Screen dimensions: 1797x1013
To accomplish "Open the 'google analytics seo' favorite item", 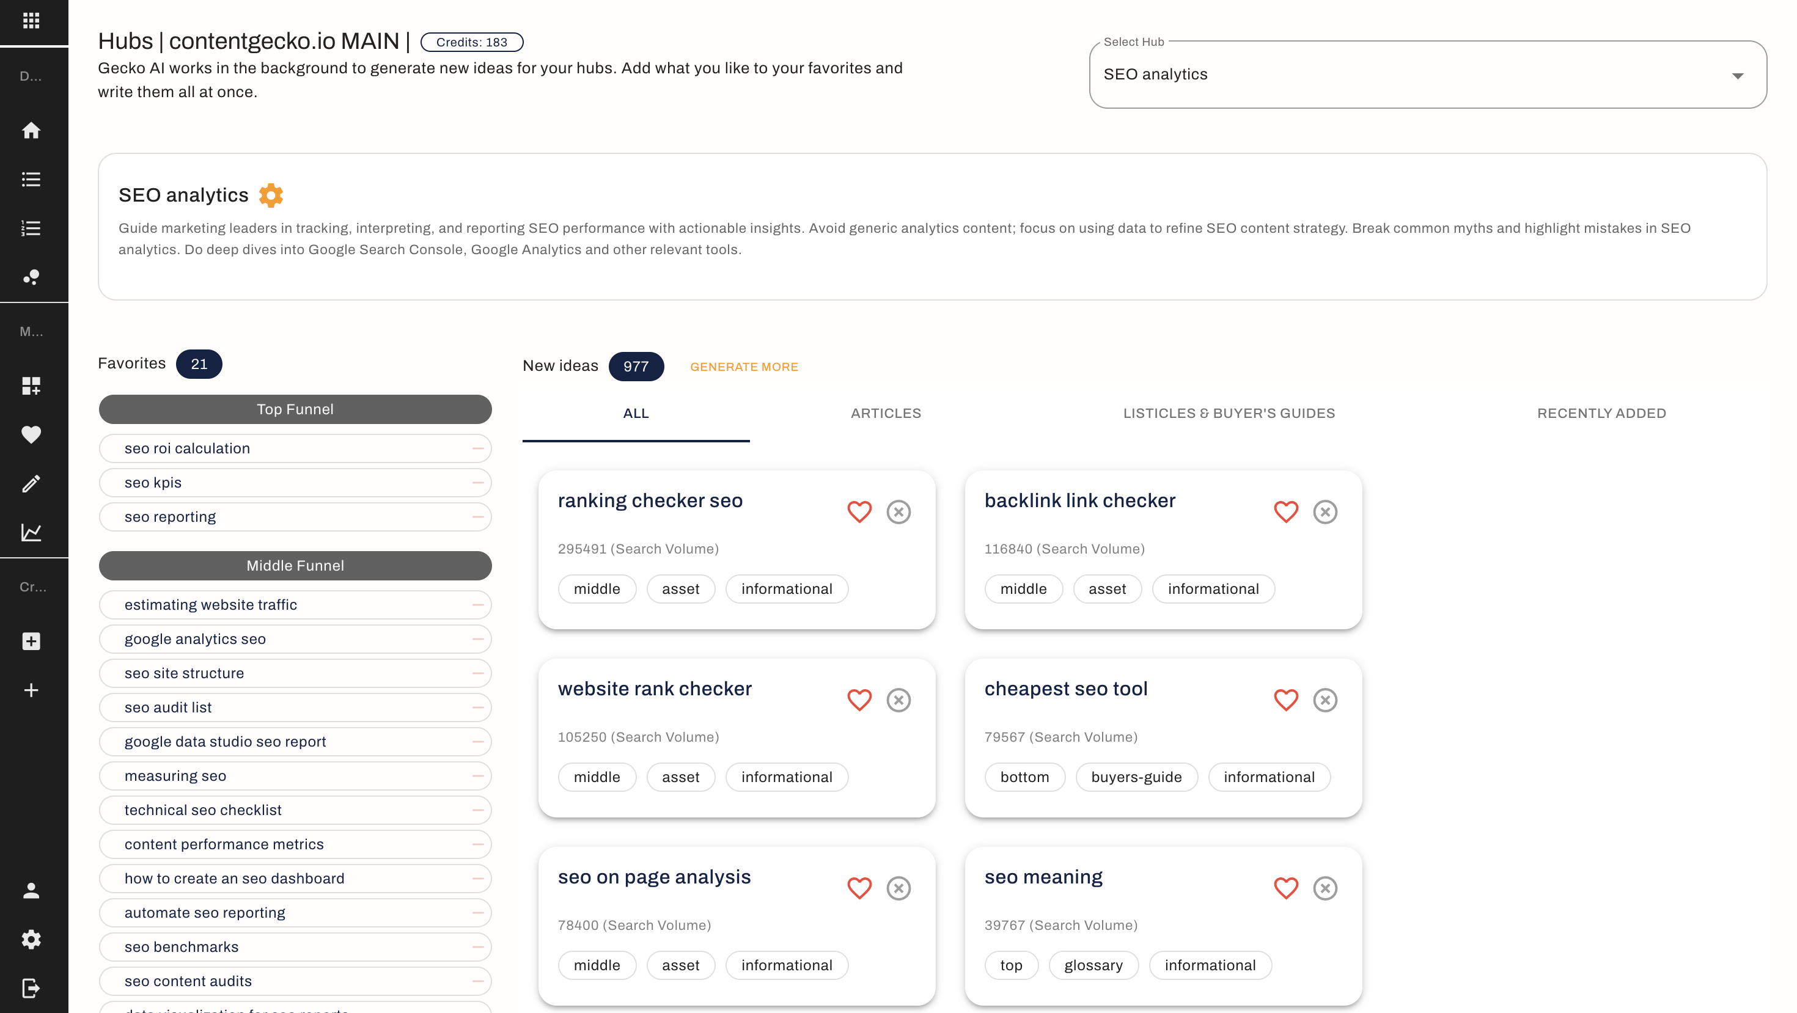I will click(196, 638).
